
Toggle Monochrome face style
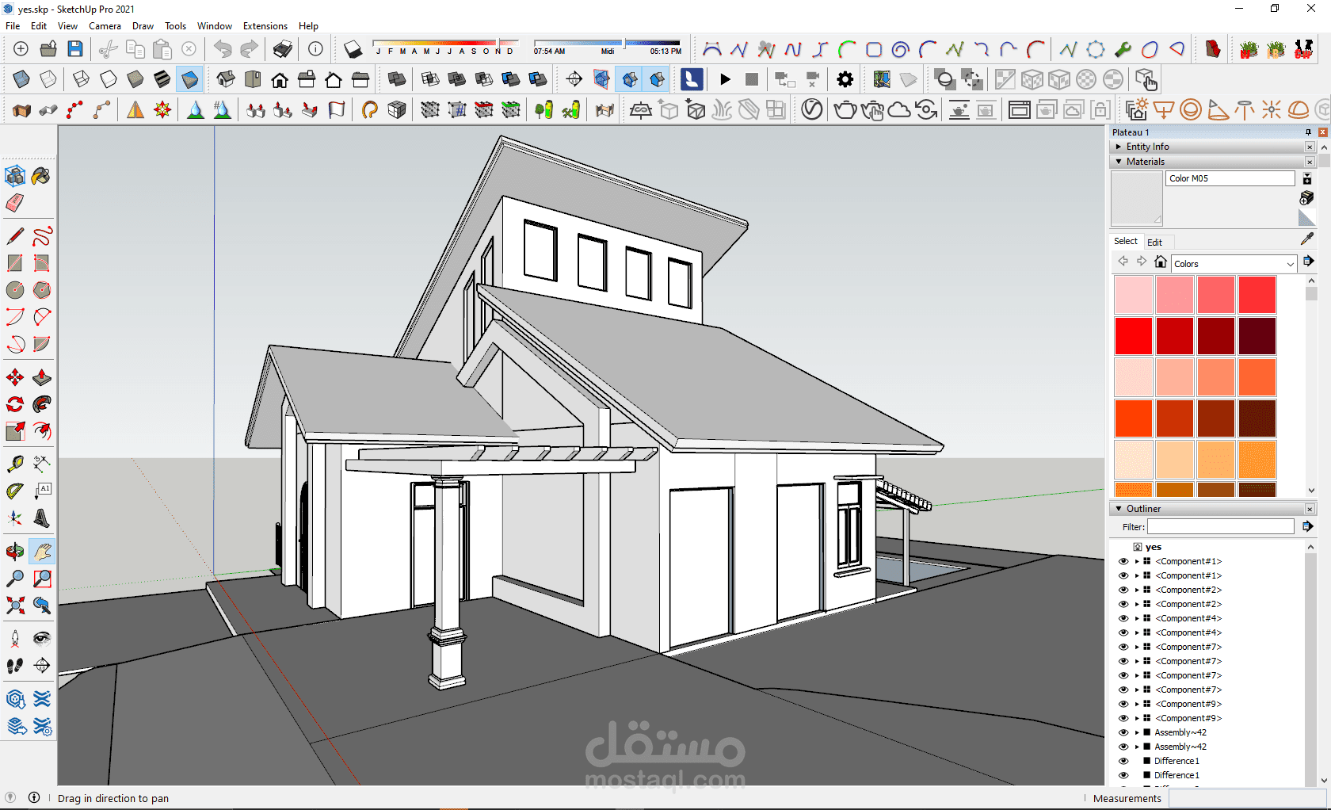point(190,79)
